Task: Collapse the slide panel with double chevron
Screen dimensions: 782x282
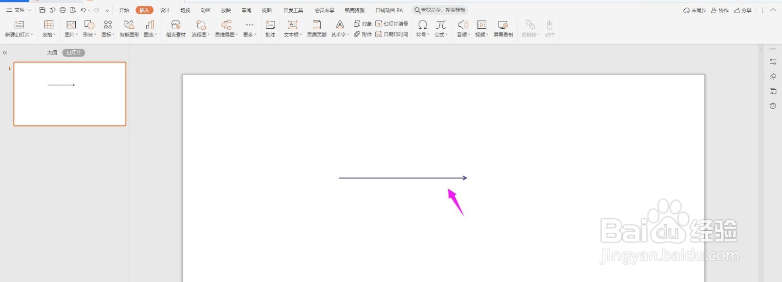Action: tap(5, 53)
